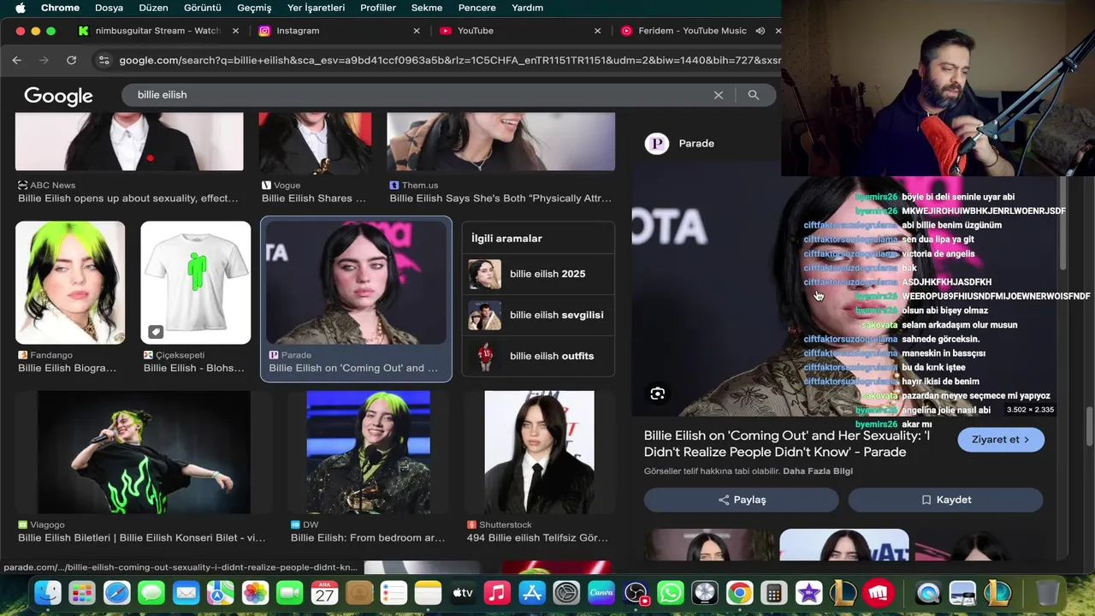
Task: Open the Parade source link in preview panel
Action: [x=681, y=144]
